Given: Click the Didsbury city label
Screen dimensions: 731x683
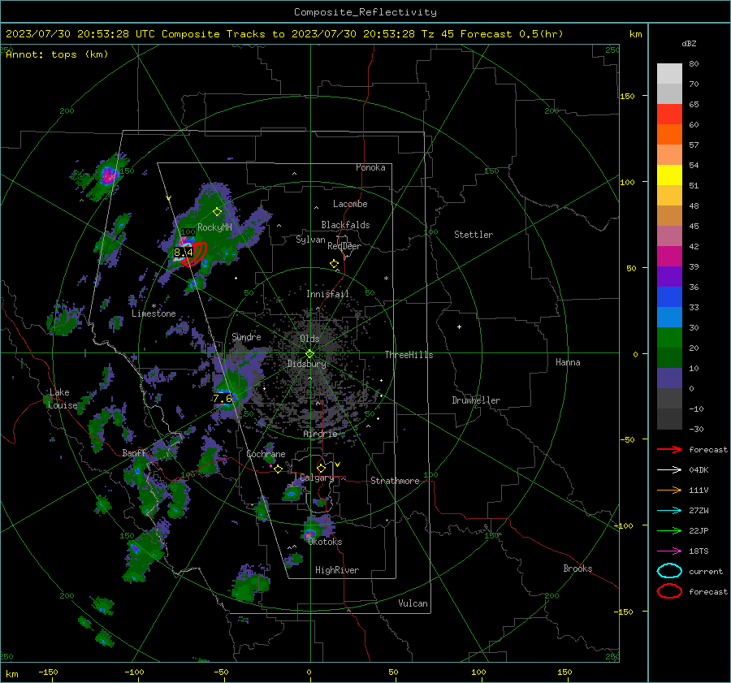Looking at the screenshot, I should pyautogui.click(x=307, y=364).
